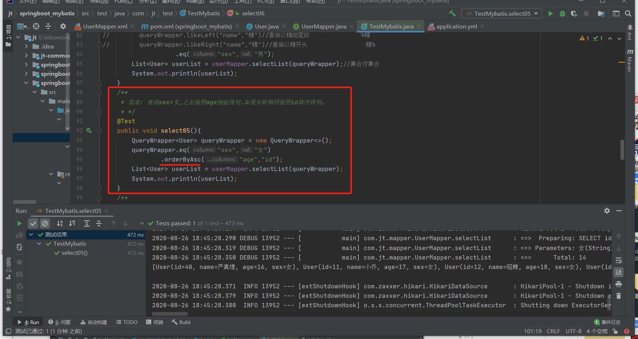
Task: Close the application.yml editor tab
Action: tap(482, 26)
